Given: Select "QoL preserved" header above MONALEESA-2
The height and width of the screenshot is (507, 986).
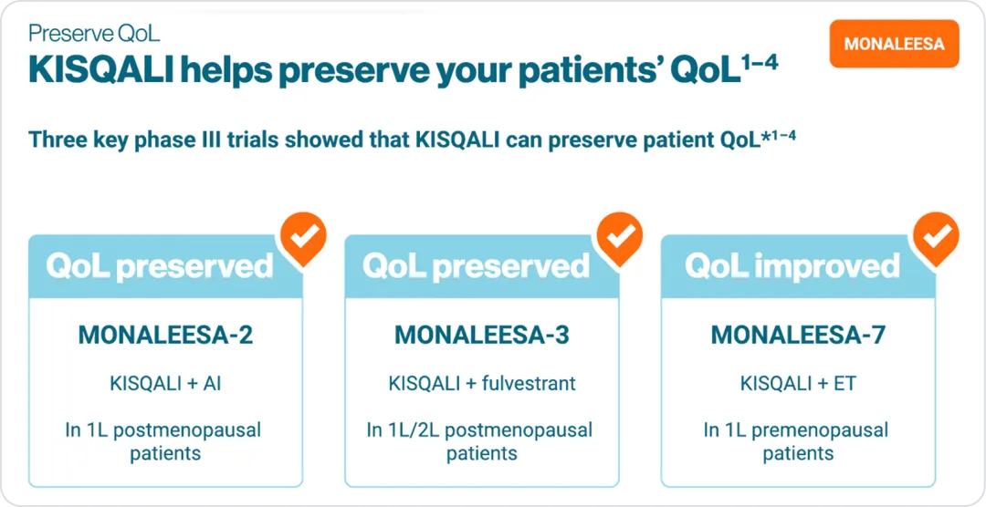Looking at the screenshot, I should [x=161, y=266].
